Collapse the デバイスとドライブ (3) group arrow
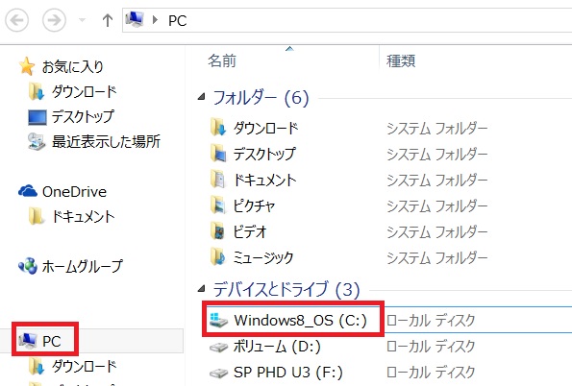The image size is (572, 386). 201,289
